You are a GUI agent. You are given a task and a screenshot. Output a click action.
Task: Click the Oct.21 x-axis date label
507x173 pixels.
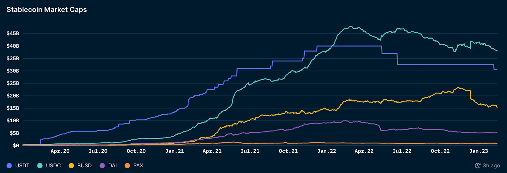click(x=288, y=151)
